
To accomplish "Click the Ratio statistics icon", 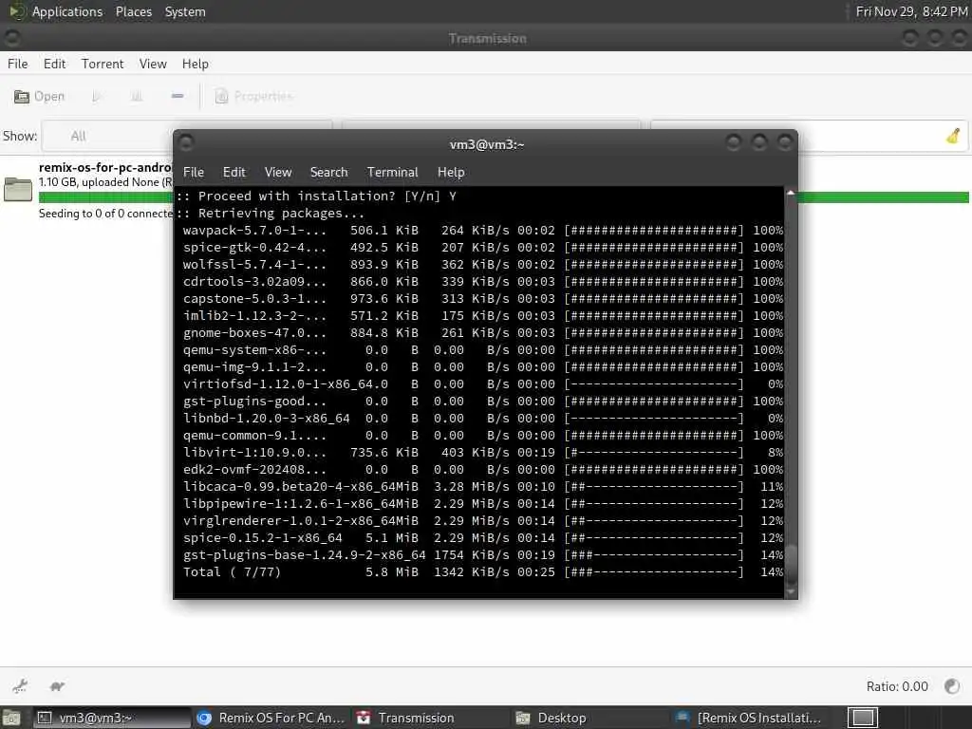I will [x=951, y=685].
